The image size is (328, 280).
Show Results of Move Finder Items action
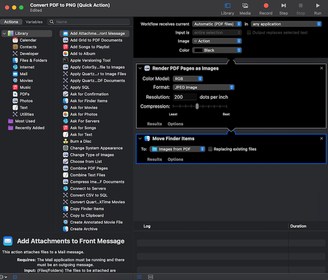[x=154, y=159]
